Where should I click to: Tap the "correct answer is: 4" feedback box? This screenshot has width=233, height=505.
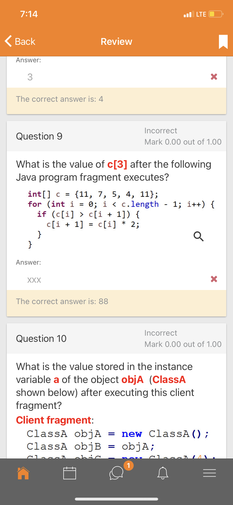(x=116, y=99)
